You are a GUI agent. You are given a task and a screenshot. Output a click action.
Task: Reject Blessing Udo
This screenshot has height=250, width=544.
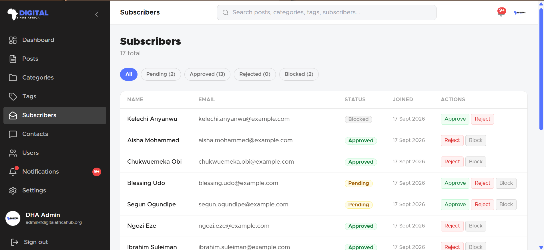coord(482,183)
